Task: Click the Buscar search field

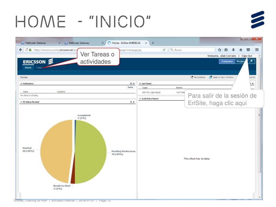Action: 192,50
